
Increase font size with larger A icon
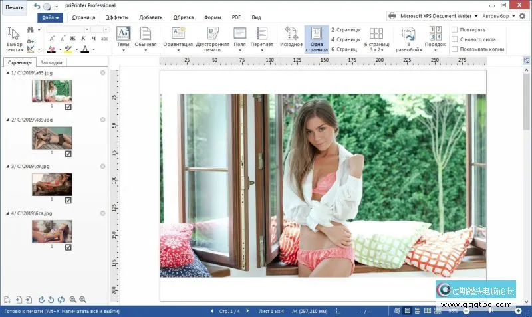(52, 39)
